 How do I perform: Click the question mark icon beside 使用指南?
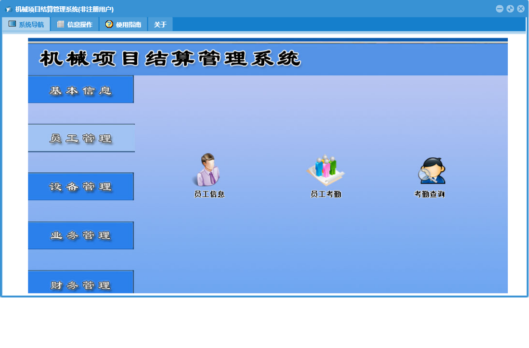pyautogui.click(x=109, y=24)
